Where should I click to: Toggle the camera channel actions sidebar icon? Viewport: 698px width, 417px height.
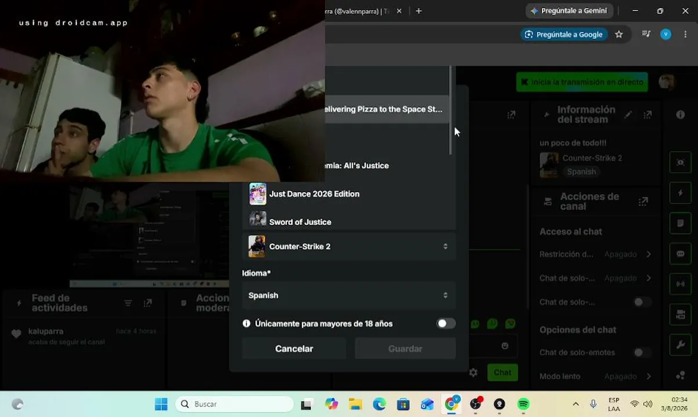point(681,314)
